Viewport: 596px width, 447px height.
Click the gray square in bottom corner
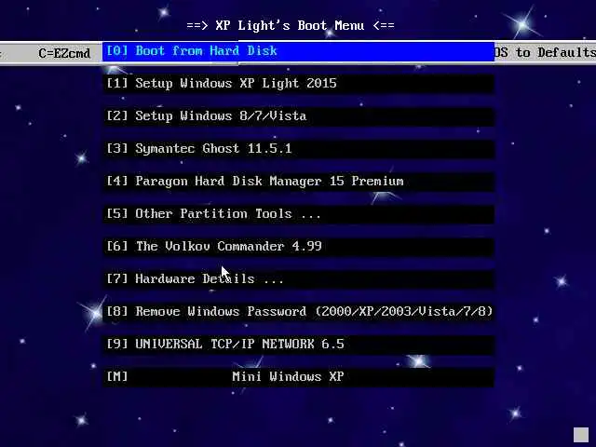click(581, 435)
